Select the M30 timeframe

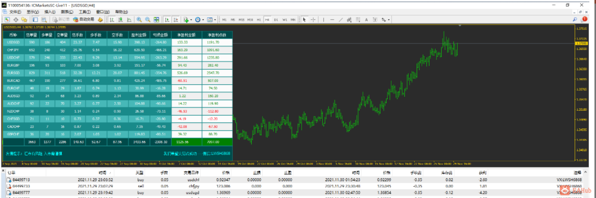(250, 19)
